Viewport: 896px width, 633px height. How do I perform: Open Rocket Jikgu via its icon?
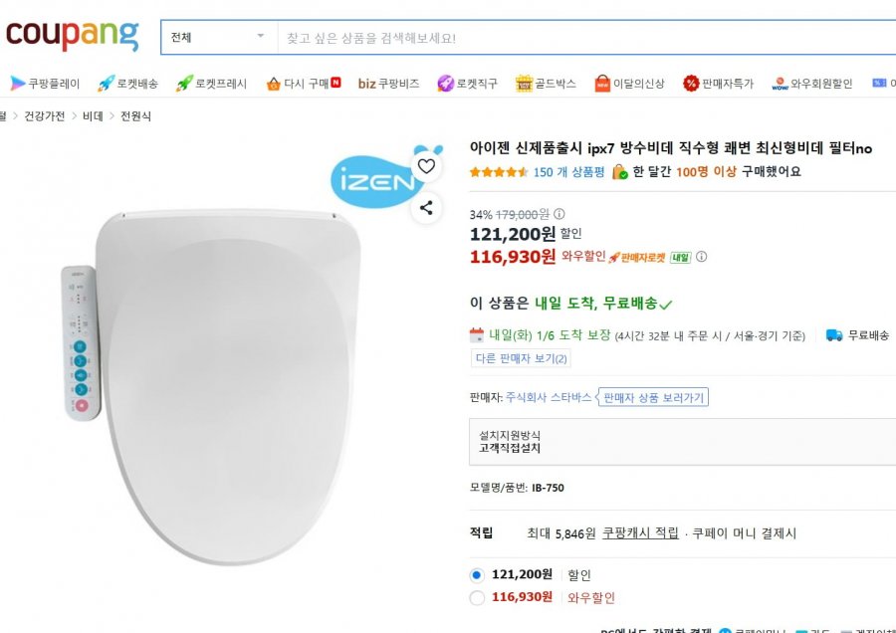[445, 84]
